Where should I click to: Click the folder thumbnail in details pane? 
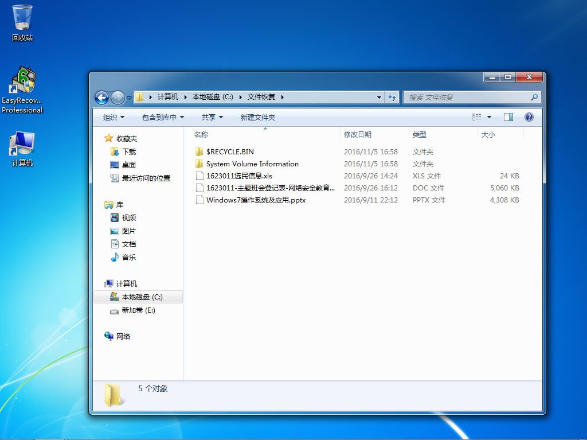click(114, 395)
